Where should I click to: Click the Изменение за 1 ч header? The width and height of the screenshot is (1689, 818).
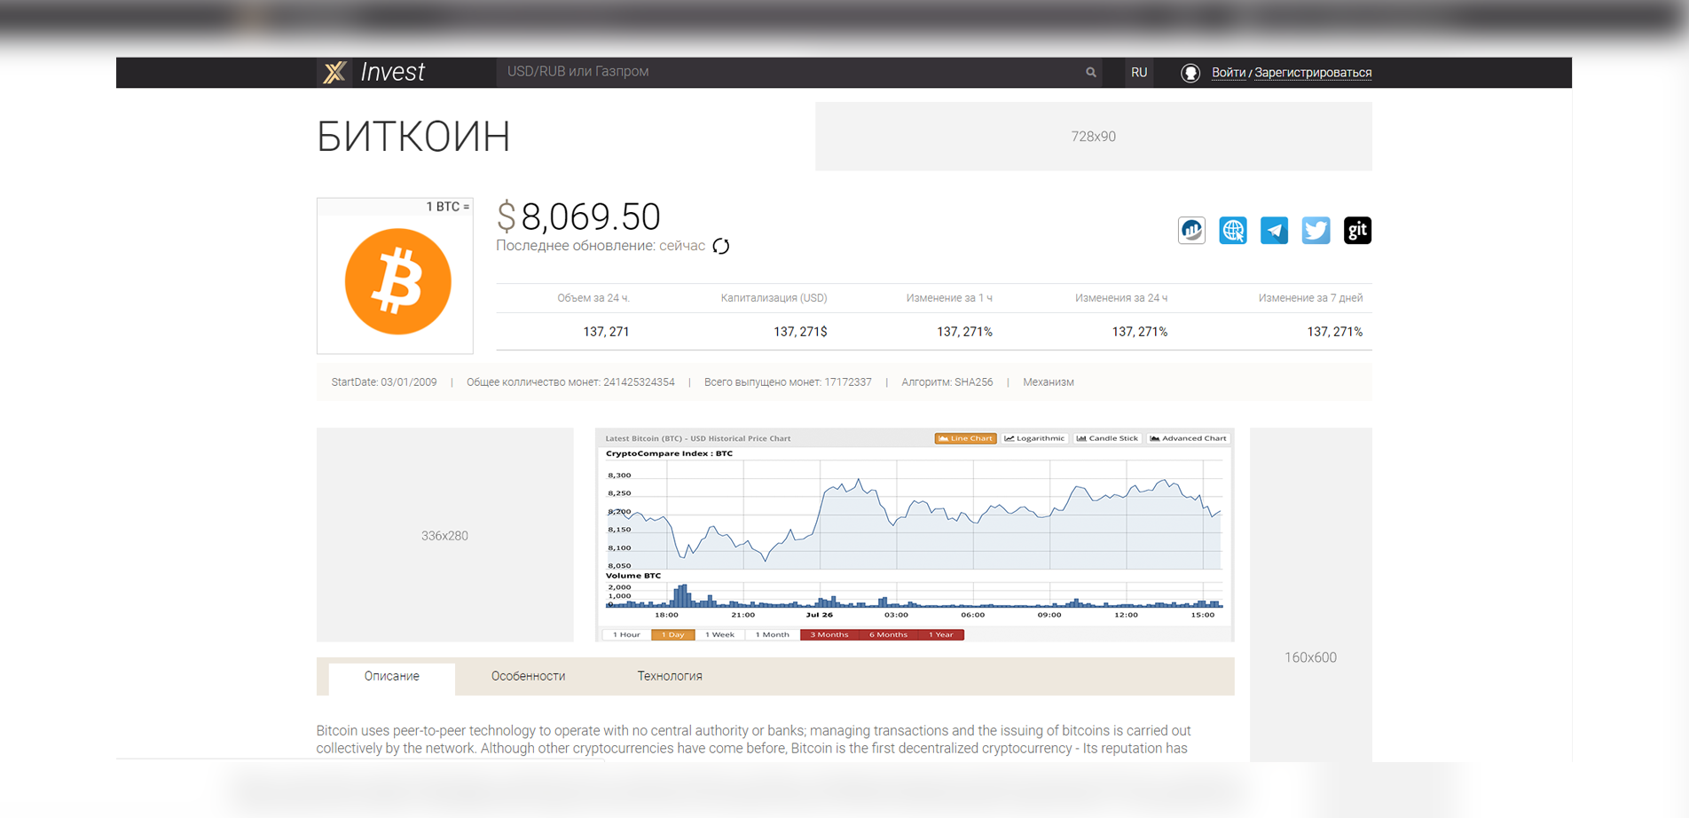[x=949, y=298]
